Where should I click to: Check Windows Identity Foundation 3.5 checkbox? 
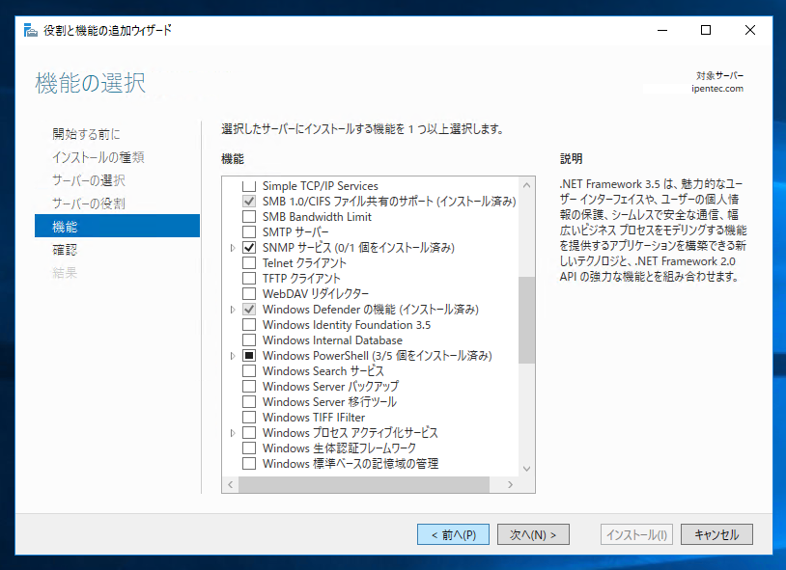click(x=249, y=325)
